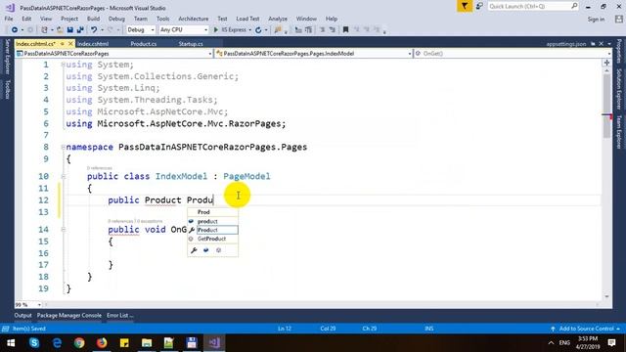
Task: Open the Action Center notification icon
Action: [611, 343]
